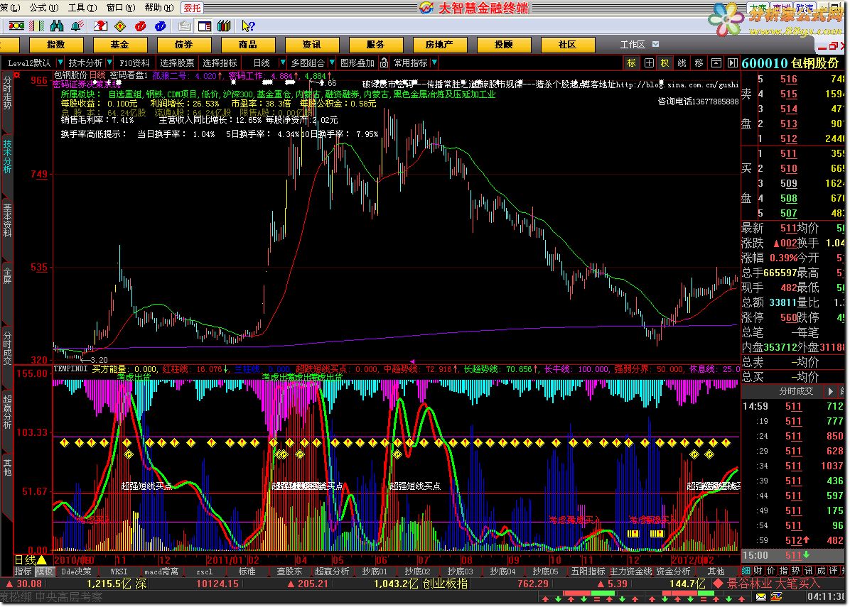Click the yellow triangle next to 日线 label
Screen dimensions: 850x607
(42, 559)
